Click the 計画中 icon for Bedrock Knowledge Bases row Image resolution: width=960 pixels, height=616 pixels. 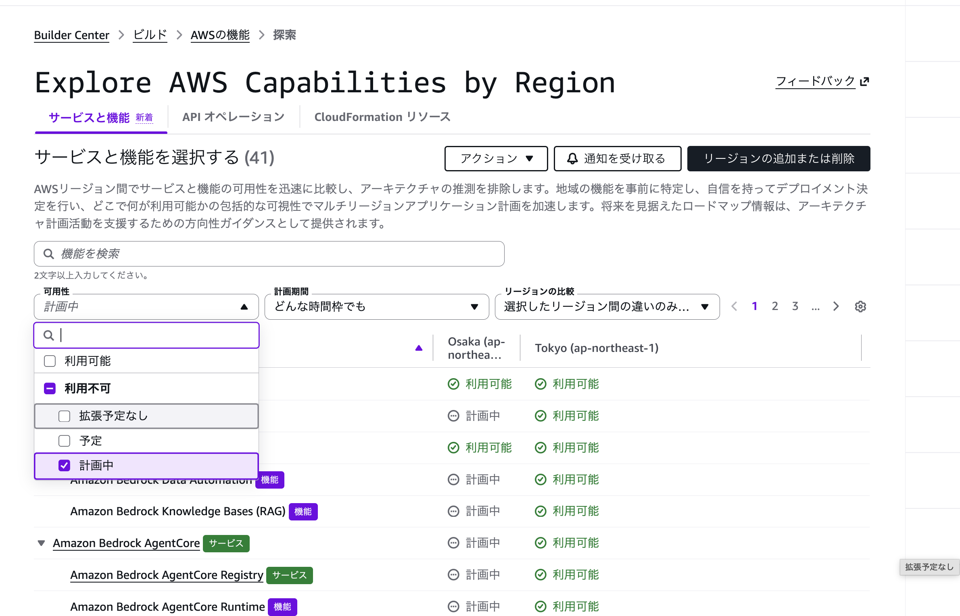pos(453,511)
